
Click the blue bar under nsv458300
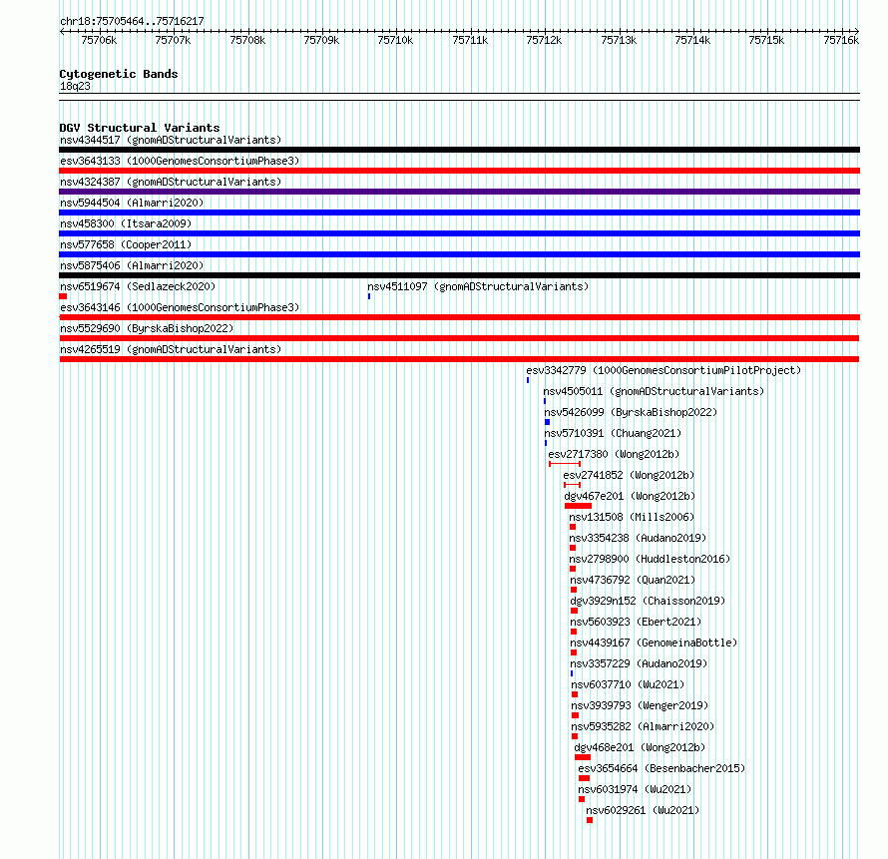(459, 233)
